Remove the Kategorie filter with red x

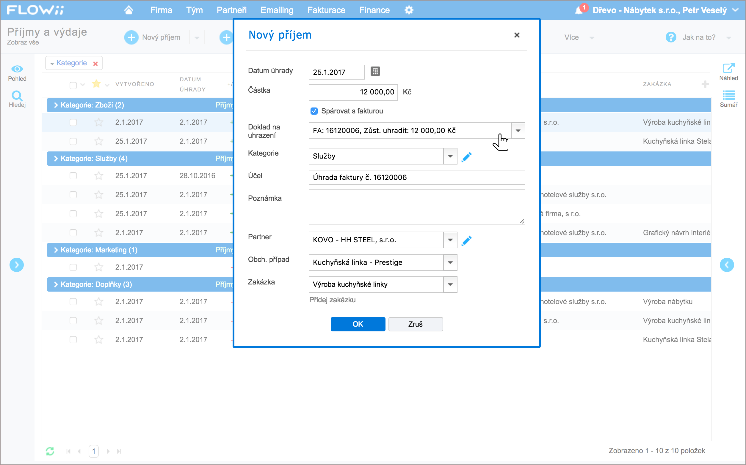95,64
